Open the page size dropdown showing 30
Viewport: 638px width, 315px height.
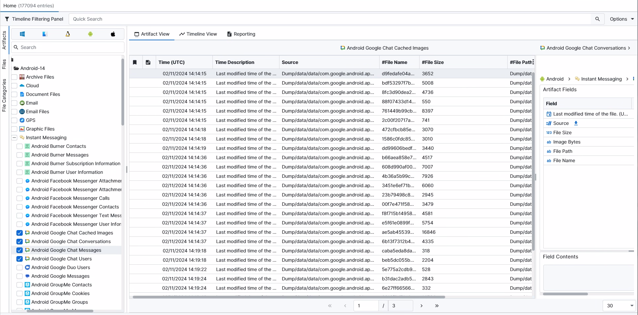(619, 306)
